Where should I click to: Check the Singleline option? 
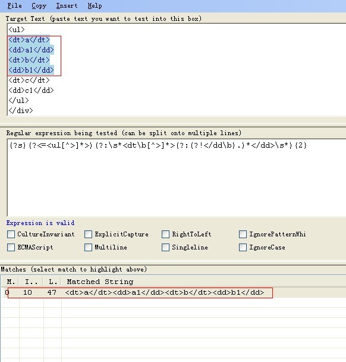click(x=165, y=247)
